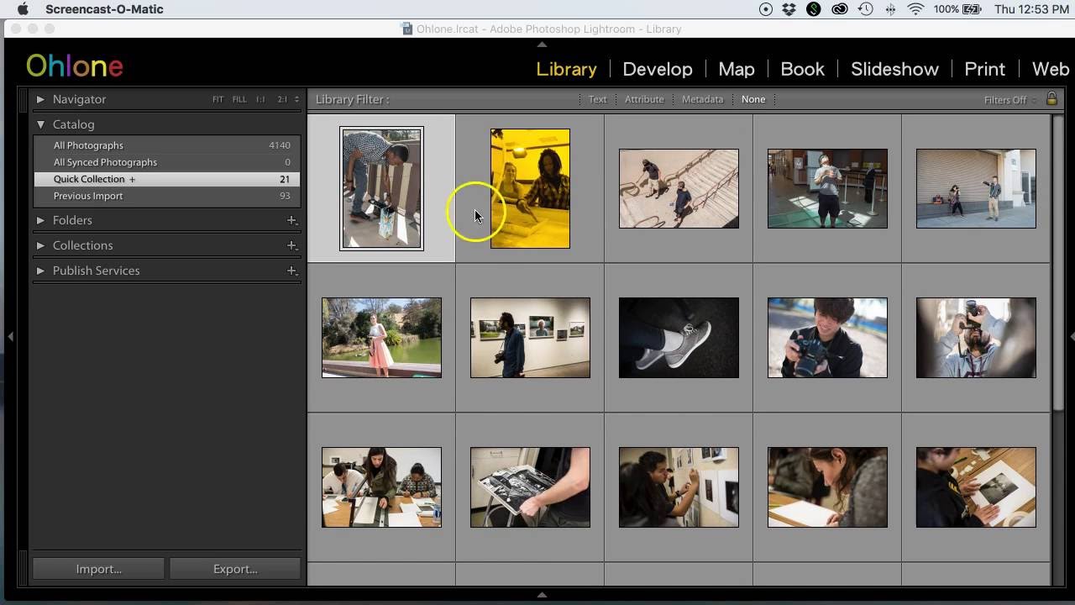Viewport: 1075px width, 605px height.
Task: Open the Map module
Action: coord(737,69)
